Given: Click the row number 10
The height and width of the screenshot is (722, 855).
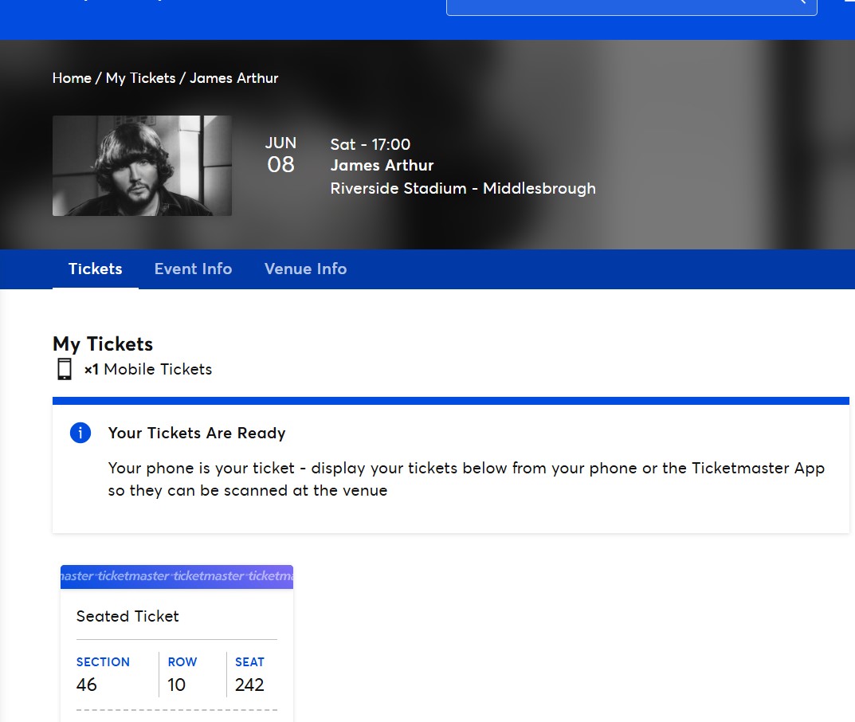Looking at the screenshot, I should pyautogui.click(x=176, y=685).
